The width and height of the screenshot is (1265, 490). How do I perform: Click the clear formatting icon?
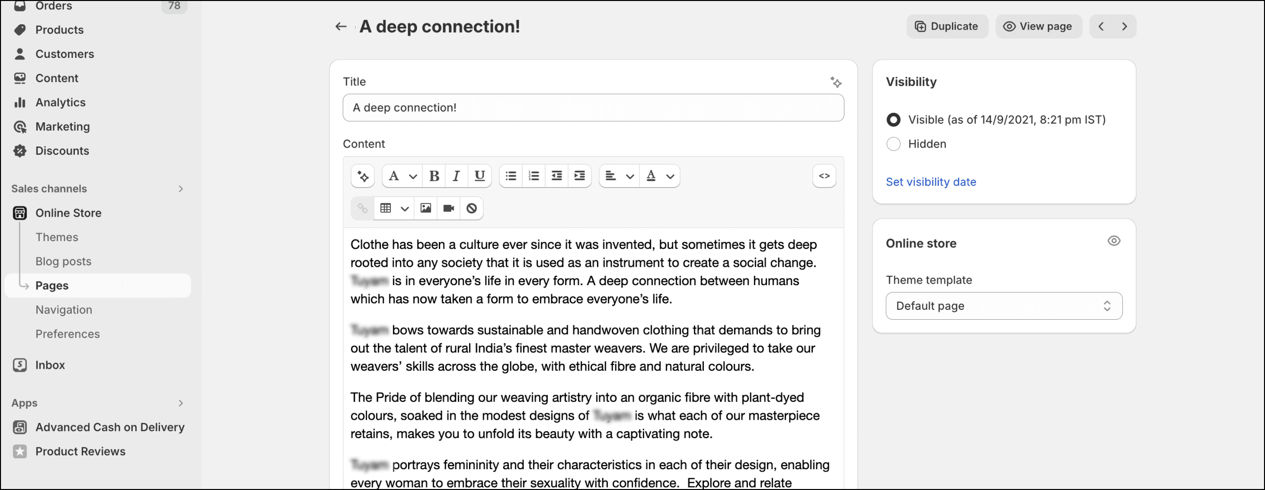point(472,208)
